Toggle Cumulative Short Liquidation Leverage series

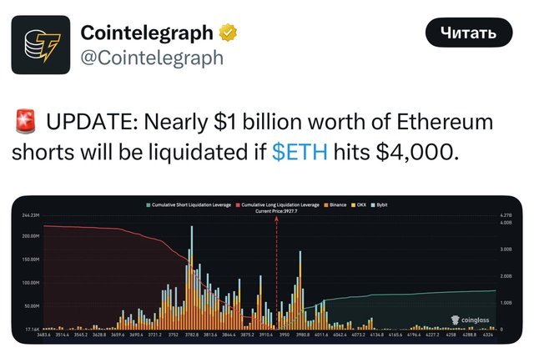pyautogui.click(x=191, y=205)
